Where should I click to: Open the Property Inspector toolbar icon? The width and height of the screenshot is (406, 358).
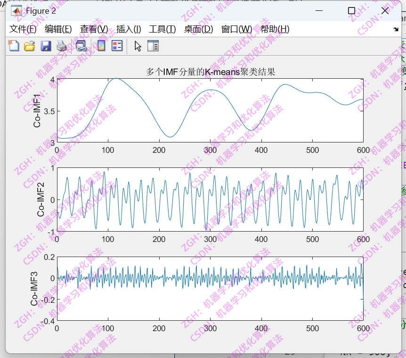click(153, 46)
